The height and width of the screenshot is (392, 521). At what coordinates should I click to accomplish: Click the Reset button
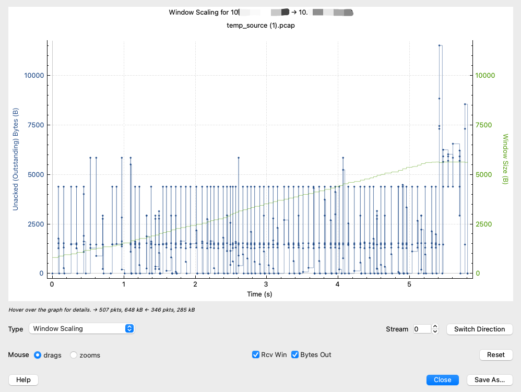[x=495, y=355]
